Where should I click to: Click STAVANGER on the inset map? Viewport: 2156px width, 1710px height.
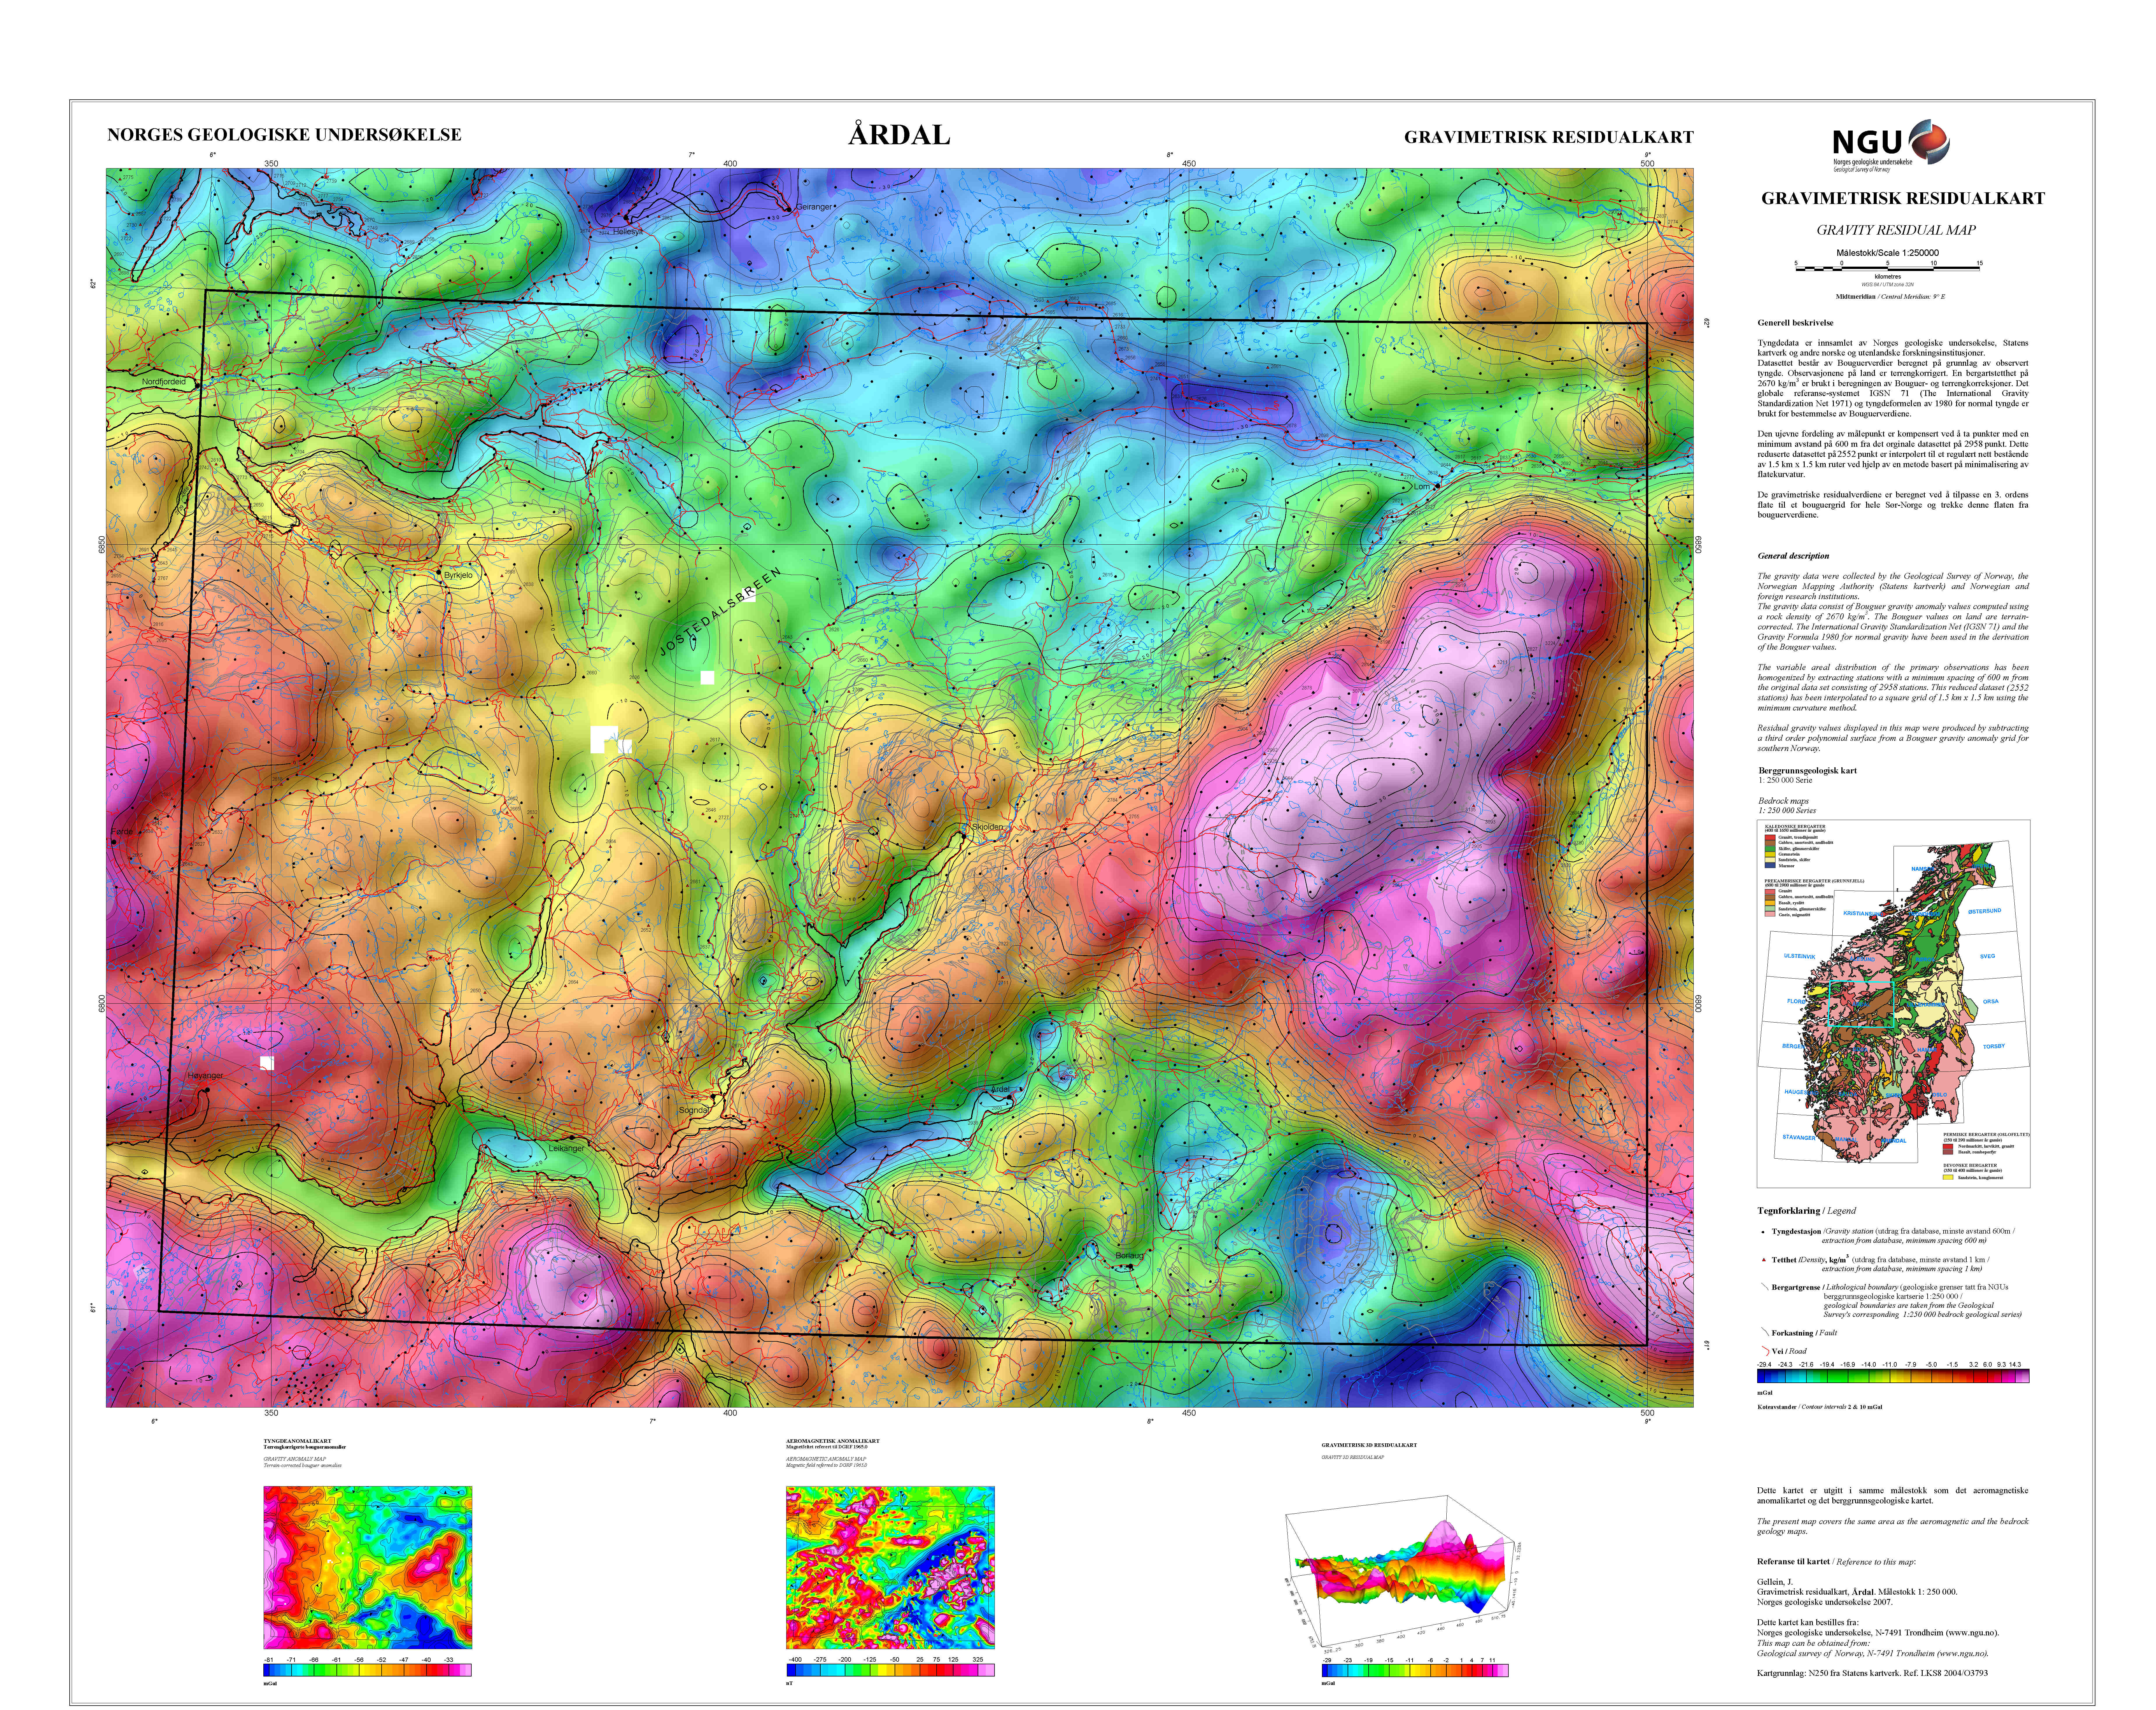pos(1799,1138)
